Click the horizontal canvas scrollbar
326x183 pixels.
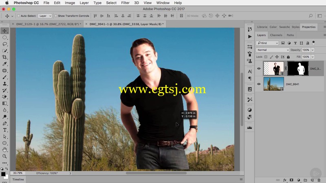tap(156, 173)
